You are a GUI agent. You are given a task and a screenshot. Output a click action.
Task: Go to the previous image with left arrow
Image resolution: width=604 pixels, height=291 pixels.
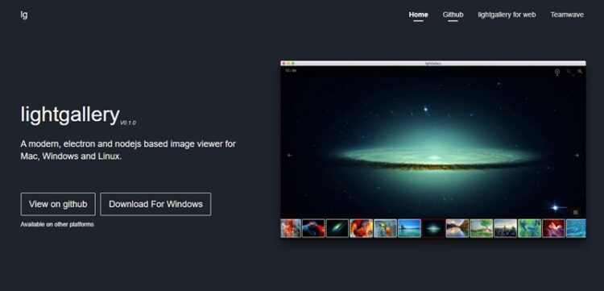(290, 156)
